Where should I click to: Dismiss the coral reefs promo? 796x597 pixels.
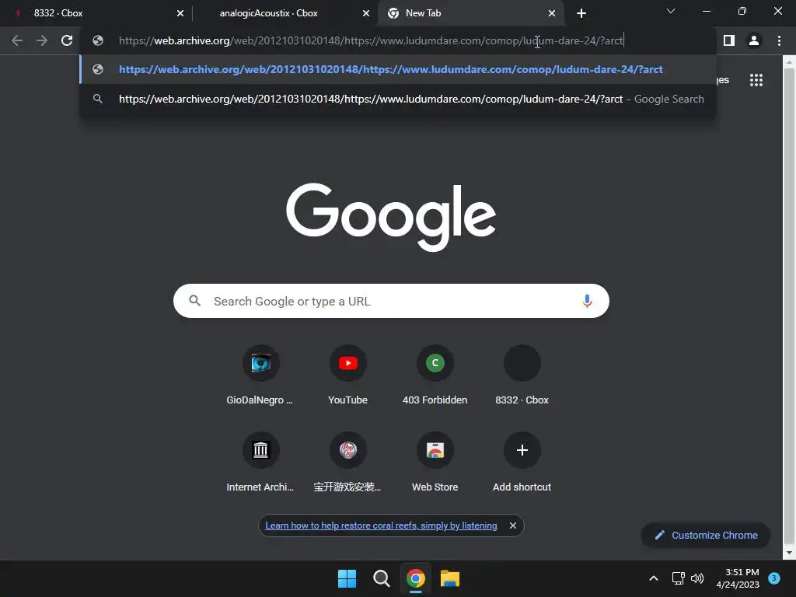coord(513,525)
